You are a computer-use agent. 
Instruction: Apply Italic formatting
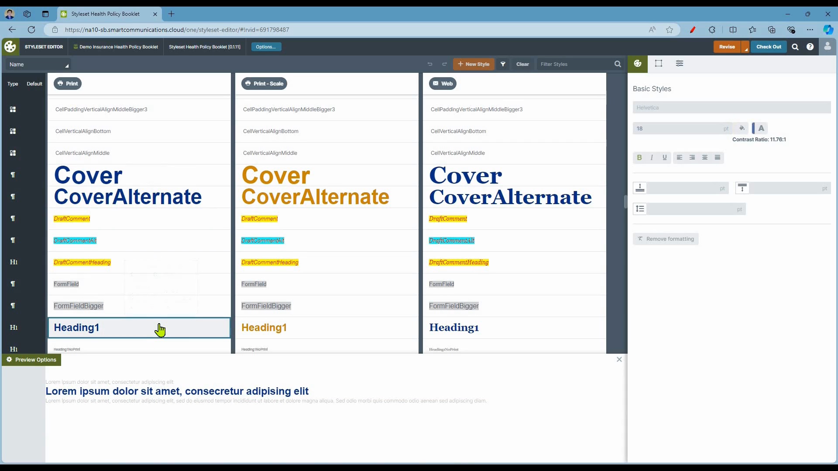coord(652,157)
